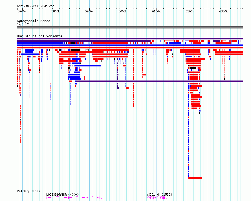The width and height of the screenshot is (251, 201).
Task: Select the small red variant near 6070k under the dashed column
Action: 144,75
